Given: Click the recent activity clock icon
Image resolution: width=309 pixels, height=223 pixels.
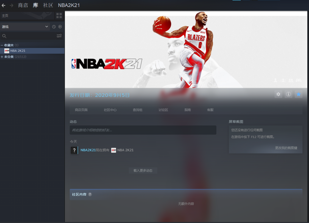Looking at the screenshot, I should point(54,27).
